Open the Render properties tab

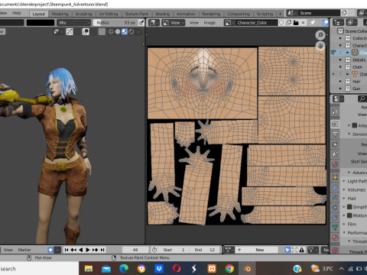pos(335,124)
